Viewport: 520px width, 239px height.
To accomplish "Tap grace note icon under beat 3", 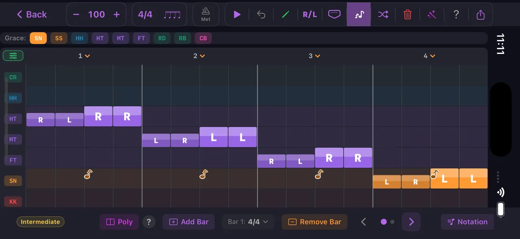I will (x=319, y=174).
